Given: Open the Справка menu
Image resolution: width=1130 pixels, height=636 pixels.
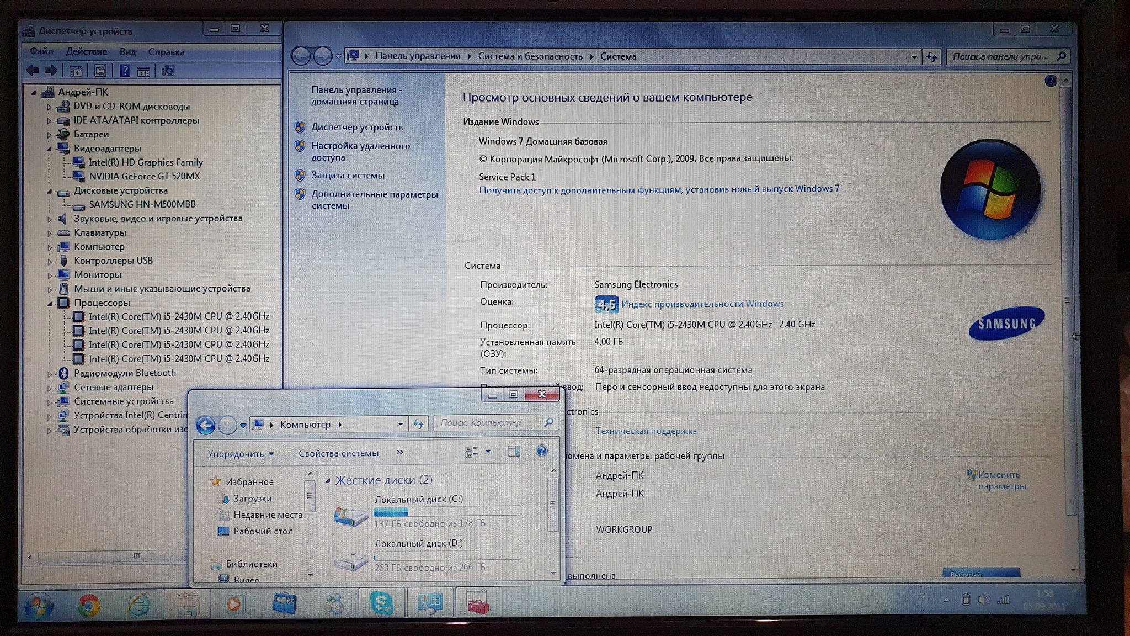Looking at the screenshot, I should [x=166, y=52].
